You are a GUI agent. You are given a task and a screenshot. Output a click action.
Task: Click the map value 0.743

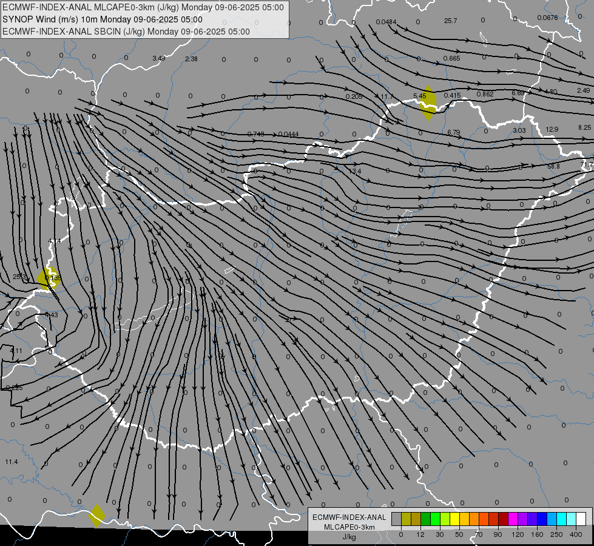pyautogui.click(x=255, y=134)
